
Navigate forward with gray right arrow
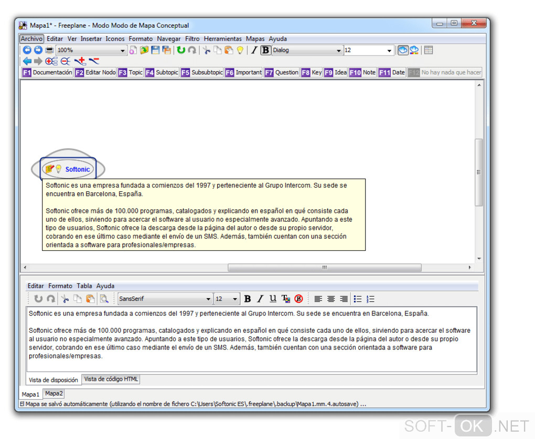(38, 61)
